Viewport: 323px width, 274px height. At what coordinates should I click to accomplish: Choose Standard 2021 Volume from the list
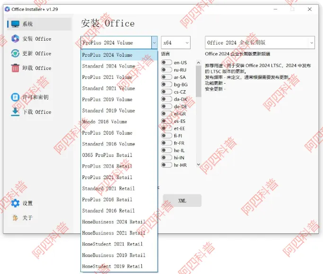coord(119,88)
